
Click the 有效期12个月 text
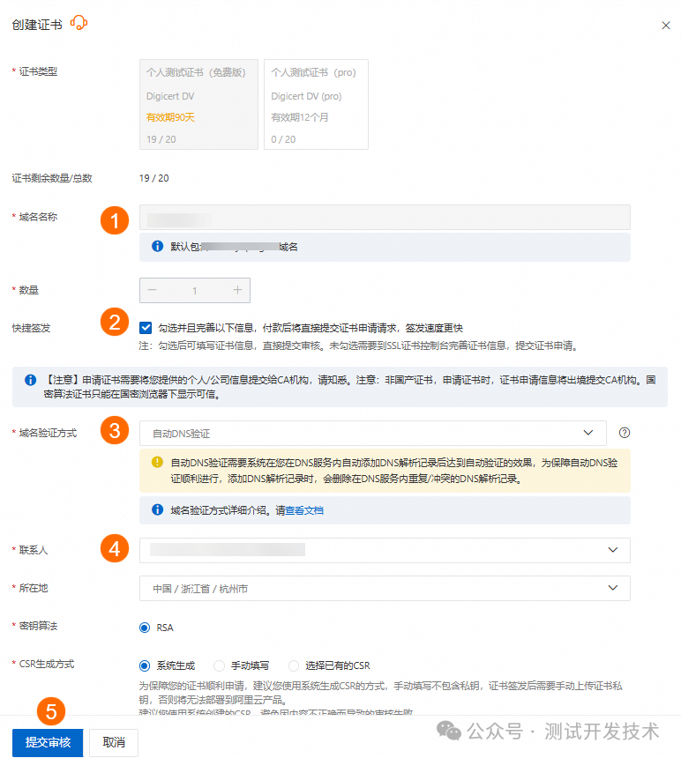299,117
